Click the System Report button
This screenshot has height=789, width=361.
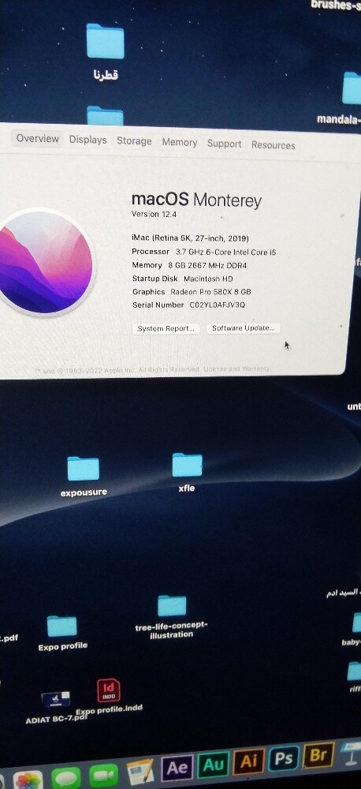166,328
